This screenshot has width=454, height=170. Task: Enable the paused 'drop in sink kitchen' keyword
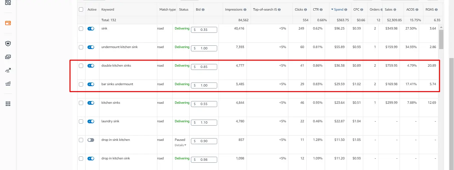click(x=91, y=140)
